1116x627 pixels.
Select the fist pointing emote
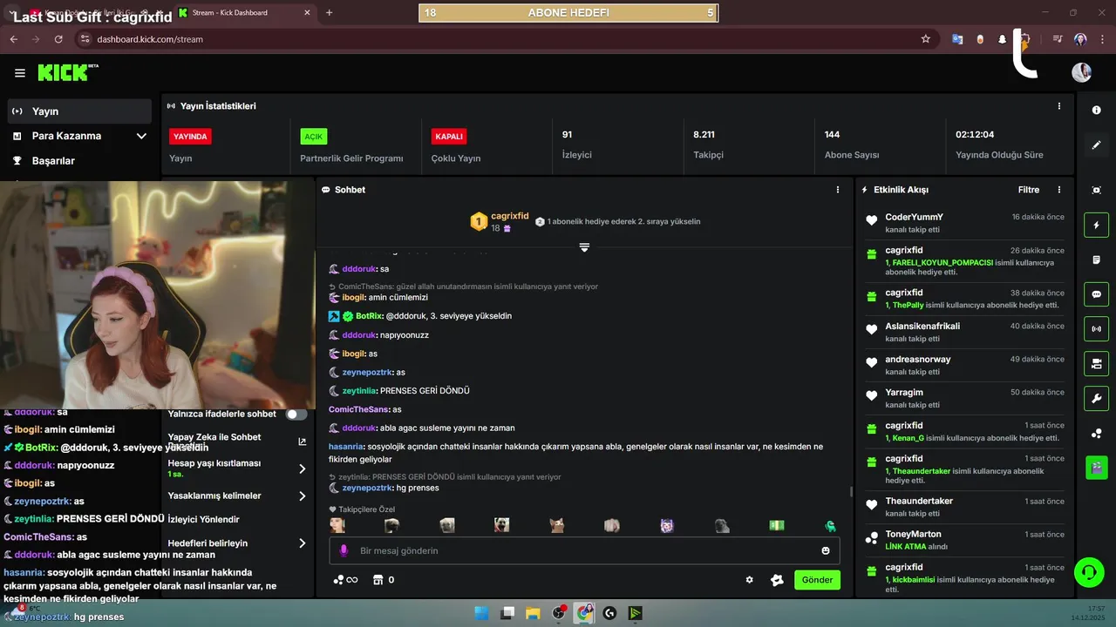click(x=611, y=526)
